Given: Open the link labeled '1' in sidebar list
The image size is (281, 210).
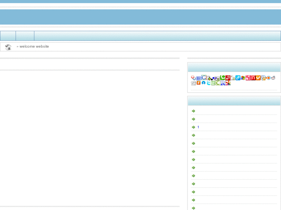Looking at the screenshot, I should pyautogui.click(x=198, y=127).
